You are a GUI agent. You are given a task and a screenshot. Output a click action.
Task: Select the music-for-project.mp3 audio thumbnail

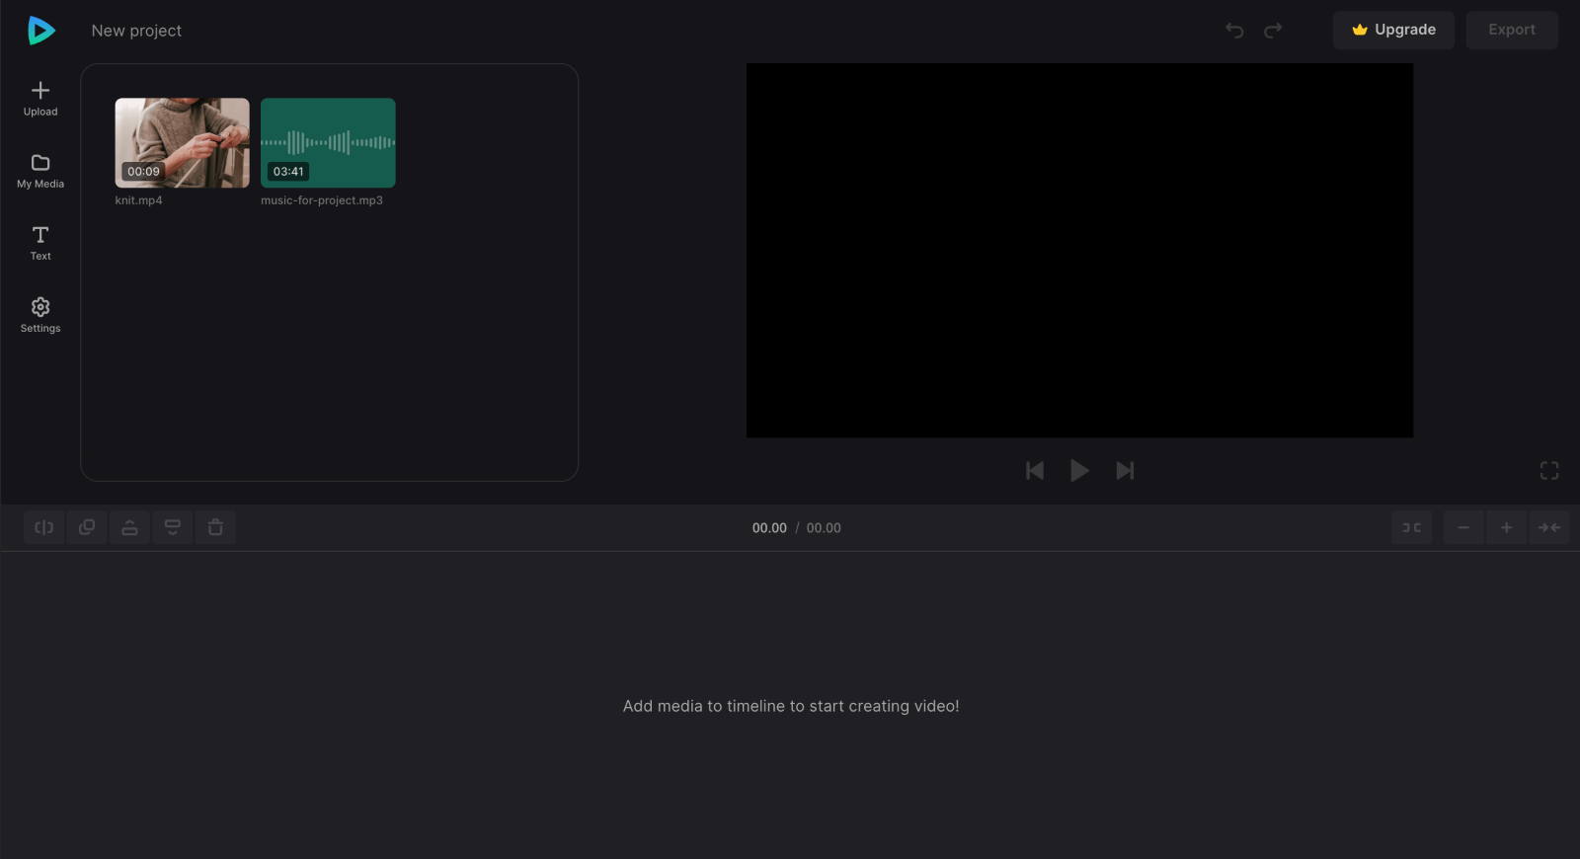click(328, 142)
